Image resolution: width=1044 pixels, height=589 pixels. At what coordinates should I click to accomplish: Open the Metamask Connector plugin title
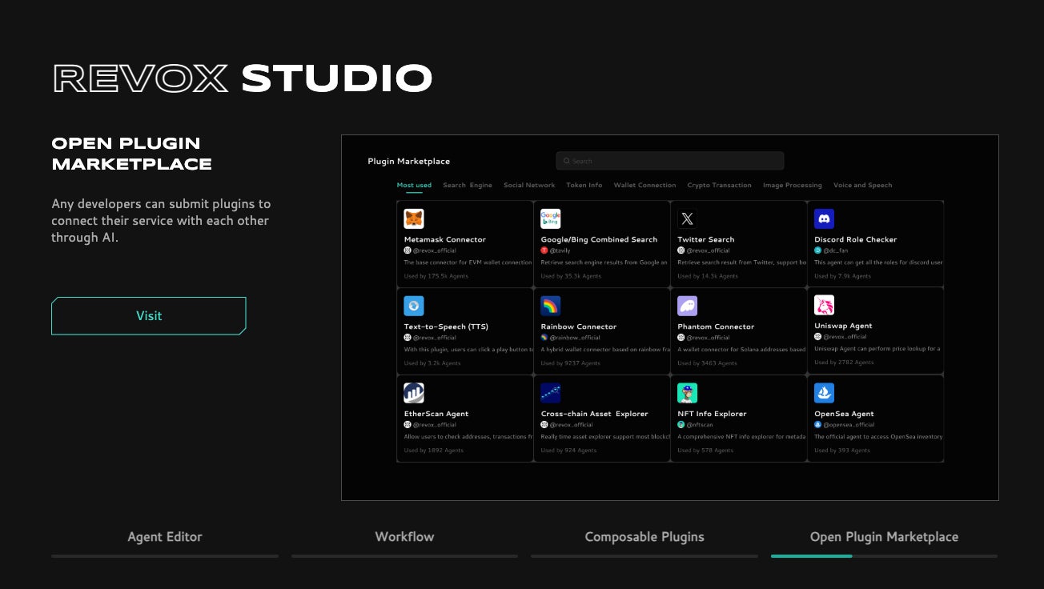(x=445, y=239)
